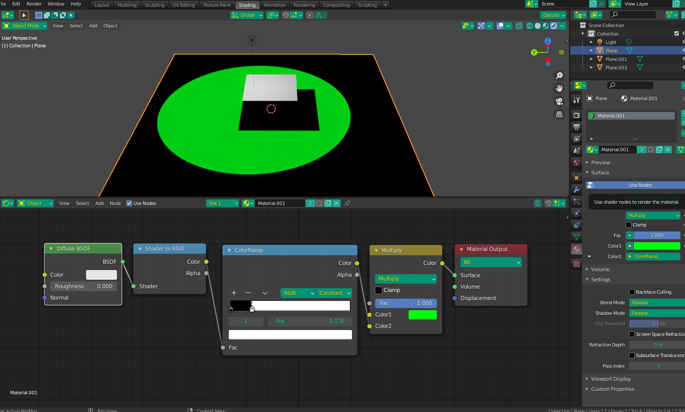Screen dimensions: 685x412
Task: Open the Object properties tab
Action: click(x=577, y=178)
